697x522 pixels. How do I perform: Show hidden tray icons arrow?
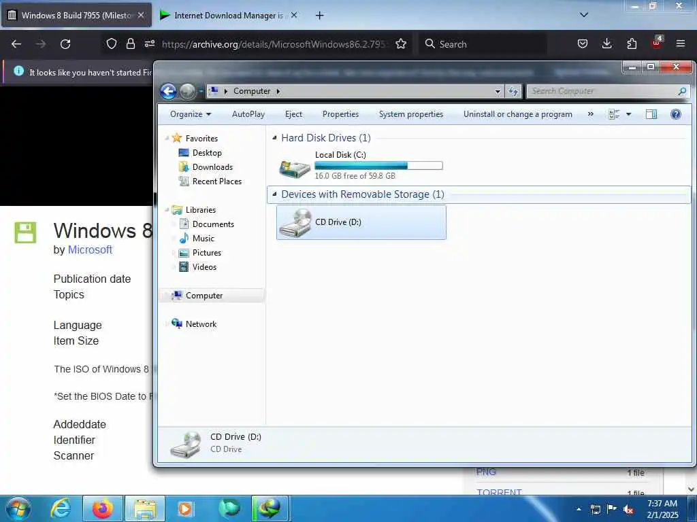pyautogui.click(x=579, y=509)
